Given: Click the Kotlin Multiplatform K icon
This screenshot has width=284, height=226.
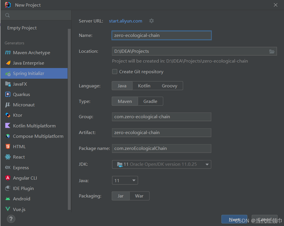Looking at the screenshot, I should pyautogui.click(x=8, y=126).
